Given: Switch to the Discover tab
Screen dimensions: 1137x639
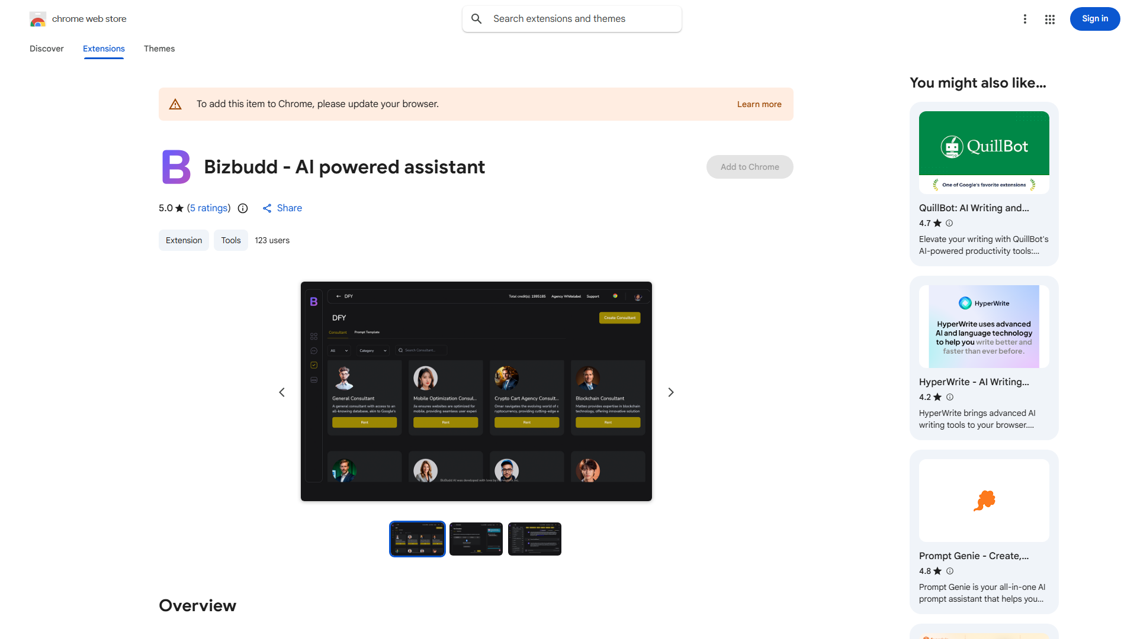Looking at the screenshot, I should coord(47,49).
